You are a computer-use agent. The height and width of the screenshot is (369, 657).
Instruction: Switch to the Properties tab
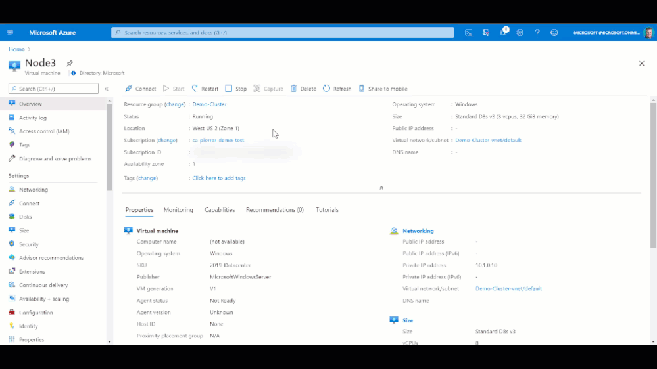pos(139,210)
